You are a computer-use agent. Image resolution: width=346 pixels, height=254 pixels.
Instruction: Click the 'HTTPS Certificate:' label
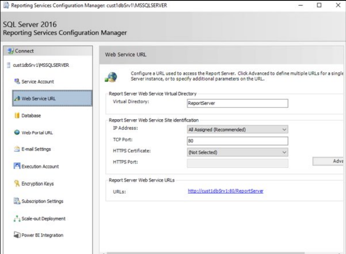coord(132,151)
